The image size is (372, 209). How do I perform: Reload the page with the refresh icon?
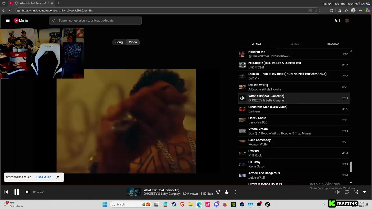[11, 10]
